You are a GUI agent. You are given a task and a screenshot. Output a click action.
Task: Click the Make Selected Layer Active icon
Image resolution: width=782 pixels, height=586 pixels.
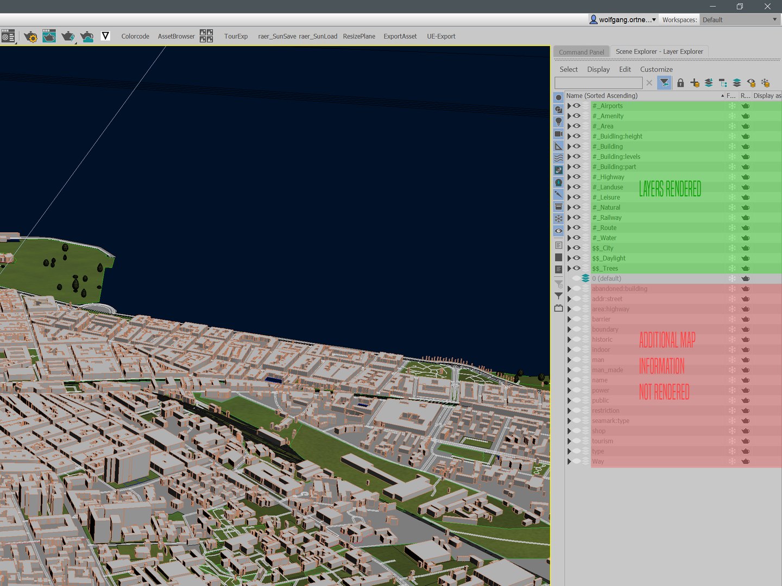(x=737, y=82)
